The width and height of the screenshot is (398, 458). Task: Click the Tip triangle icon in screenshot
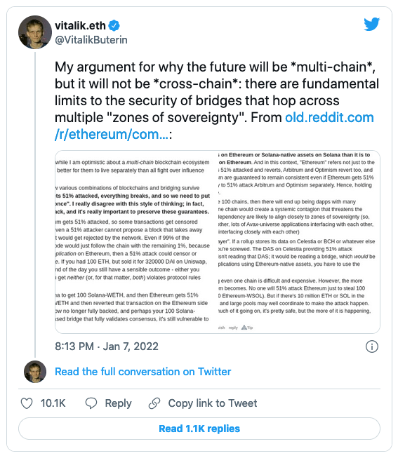244,328
